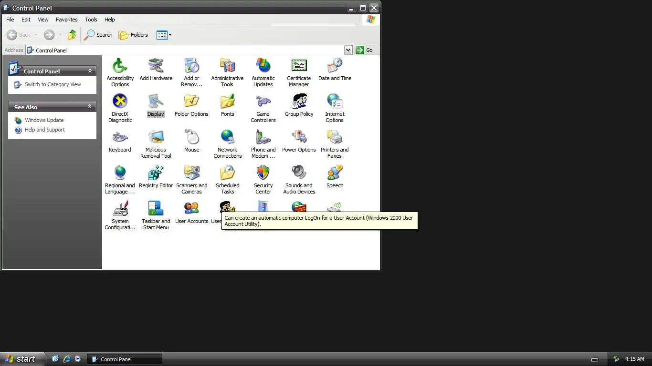Open Game Controllers icon
Image resolution: width=652 pixels, height=366 pixels.
(263, 101)
